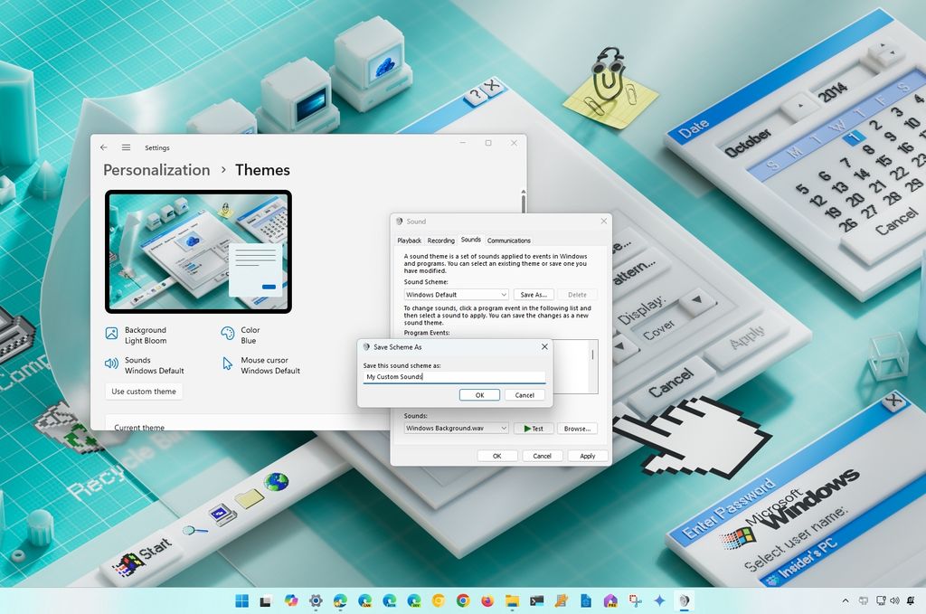The height and width of the screenshot is (614, 926).
Task: Select the Mouse cursor arrow icon
Action: coord(230,365)
